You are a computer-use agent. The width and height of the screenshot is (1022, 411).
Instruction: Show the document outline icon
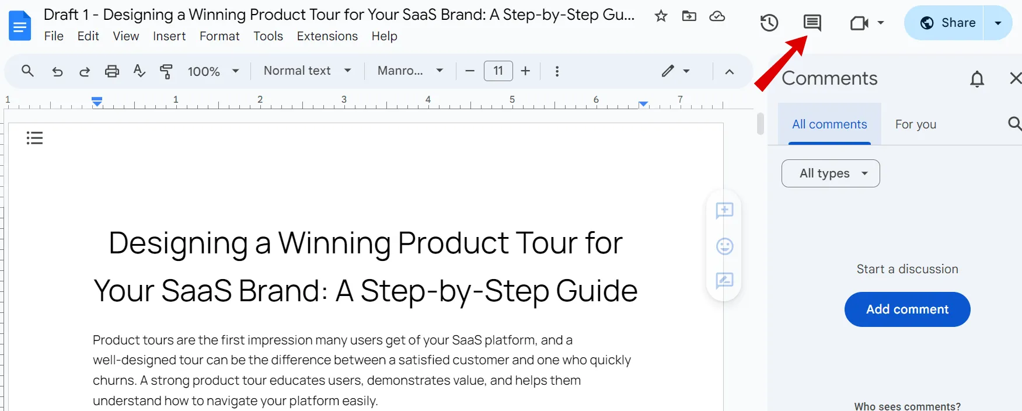point(34,138)
